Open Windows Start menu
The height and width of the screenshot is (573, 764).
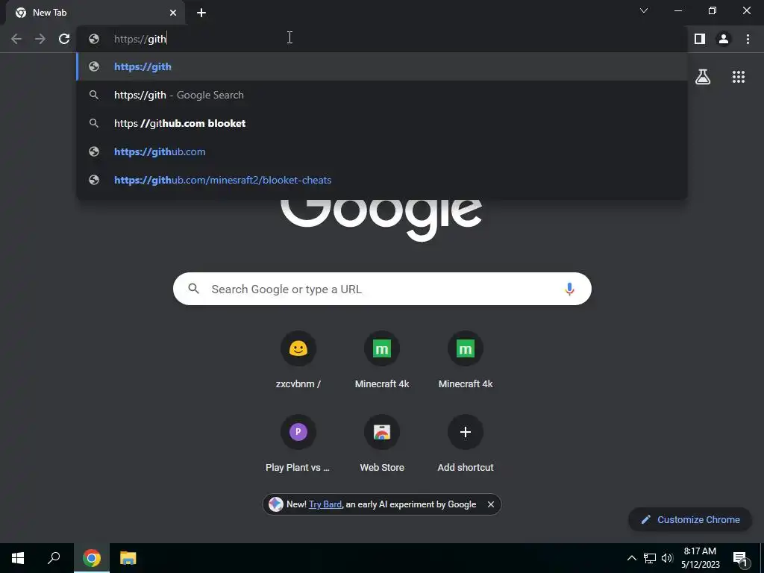(x=18, y=558)
